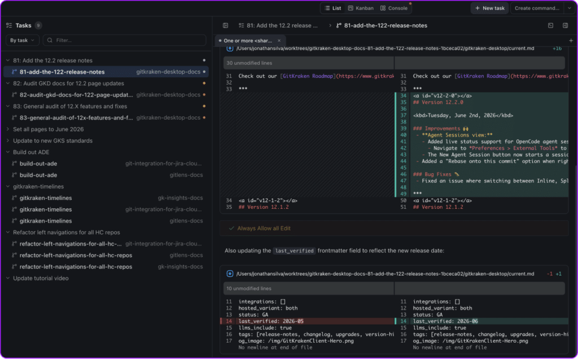Select refactor-left-navigations-for-all-hc-repos in gk-insights-docs
Viewport: 578px width, 359px height.
[106, 266]
